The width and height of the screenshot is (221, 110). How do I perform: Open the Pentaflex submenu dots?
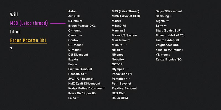tap(128, 79)
